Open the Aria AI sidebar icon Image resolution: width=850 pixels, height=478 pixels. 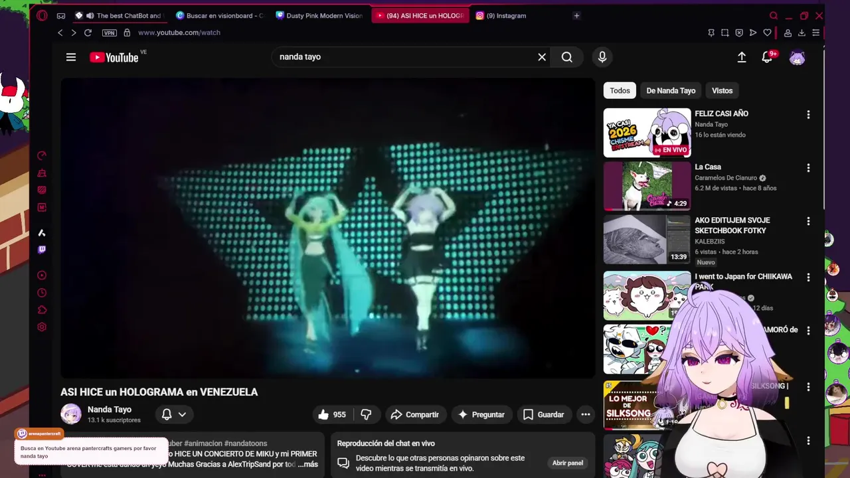(x=42, y=233)
